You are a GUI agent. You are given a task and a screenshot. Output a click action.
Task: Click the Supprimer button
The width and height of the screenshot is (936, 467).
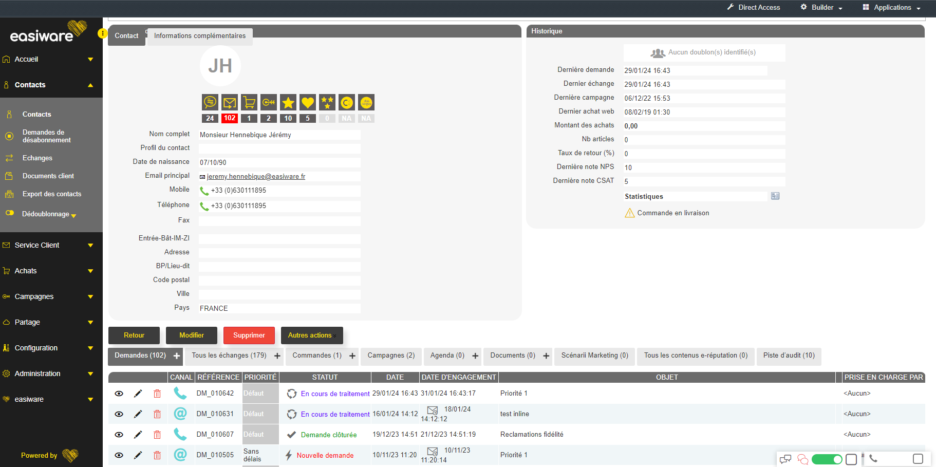pos(249,335)
